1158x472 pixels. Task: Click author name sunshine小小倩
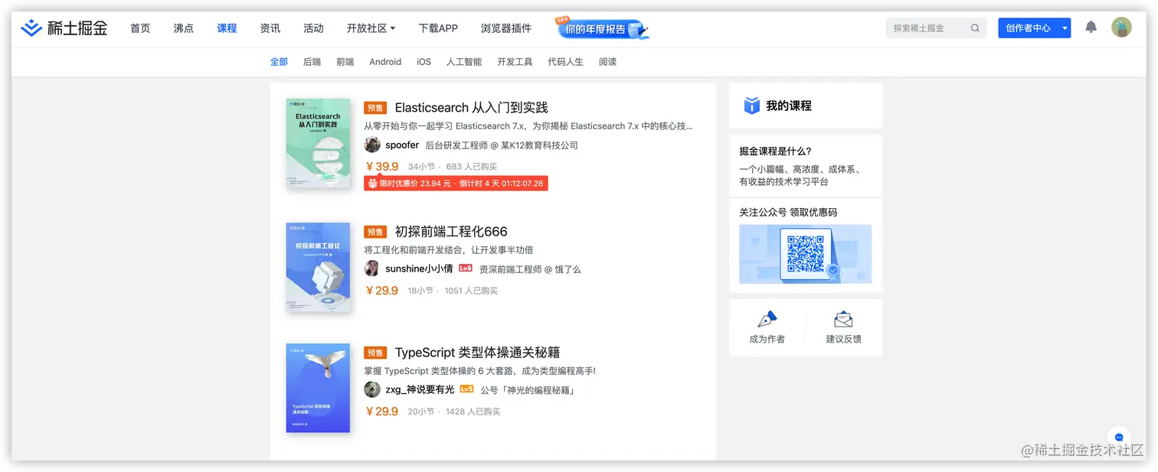[419, 269]
